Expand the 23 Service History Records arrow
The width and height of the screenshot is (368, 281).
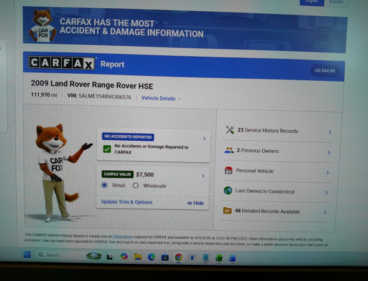point(330,132)
